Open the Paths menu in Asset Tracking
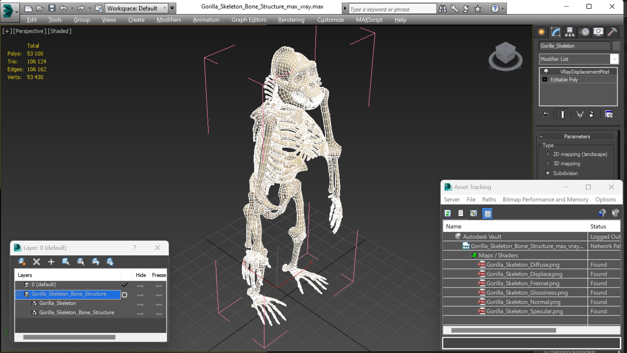This screenshot has height=353, width=627. point(489,200)
